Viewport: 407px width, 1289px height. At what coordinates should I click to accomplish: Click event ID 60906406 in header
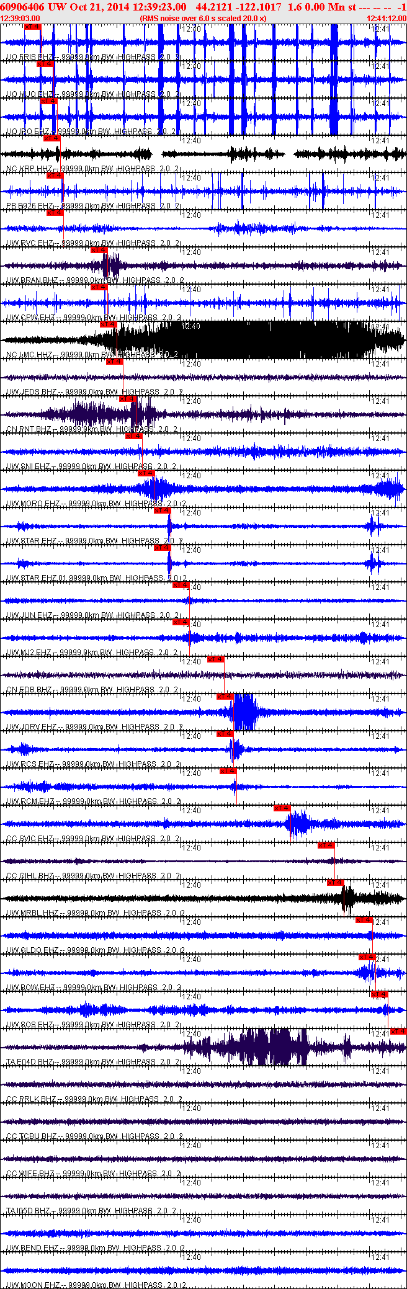pyautogui.click(x=23, y=7)
